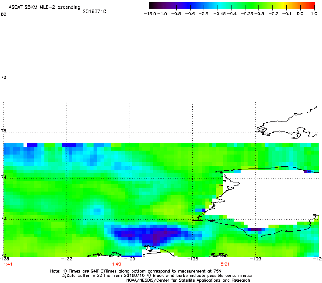322x283 pixels.
Task: Click the -0.2 color bar label
Action: [274, 14]
